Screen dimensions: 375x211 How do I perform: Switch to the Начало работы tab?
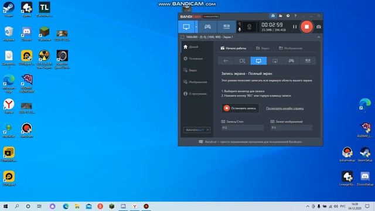pos(233,48)
